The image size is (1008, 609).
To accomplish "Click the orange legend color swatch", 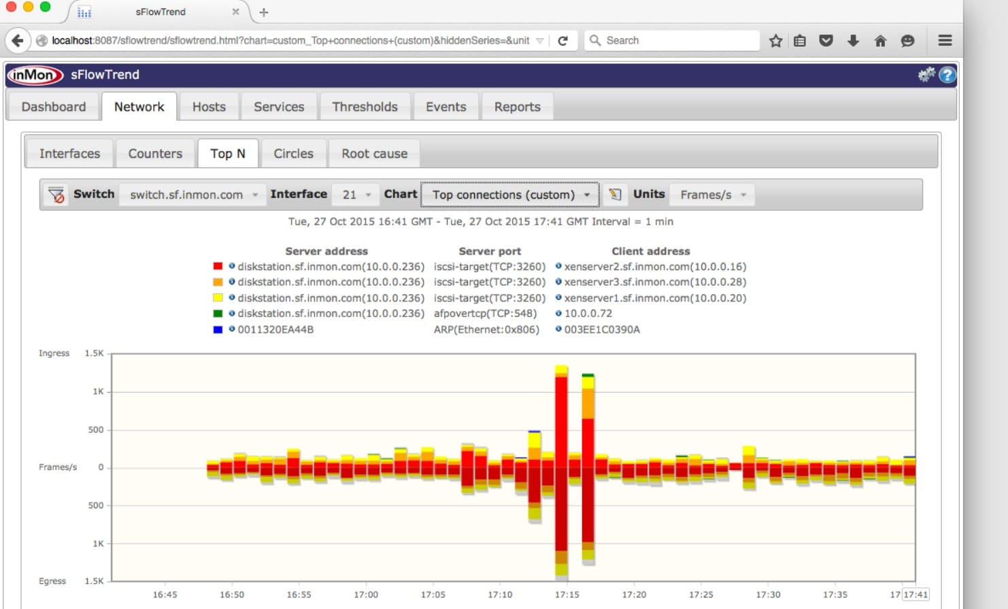I will tap(218, 282).
